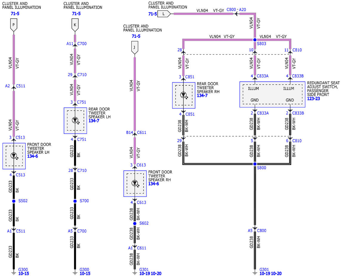358x276 pixels.
Task: Click the LED symbol in Rear Door Tweeter Speaker RH
Action: tap(184, 95)
